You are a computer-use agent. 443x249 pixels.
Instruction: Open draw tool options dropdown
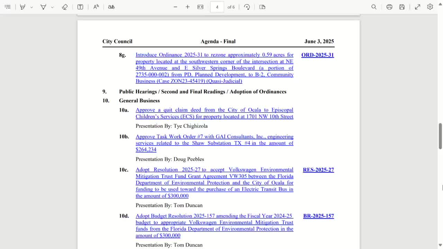52,7
